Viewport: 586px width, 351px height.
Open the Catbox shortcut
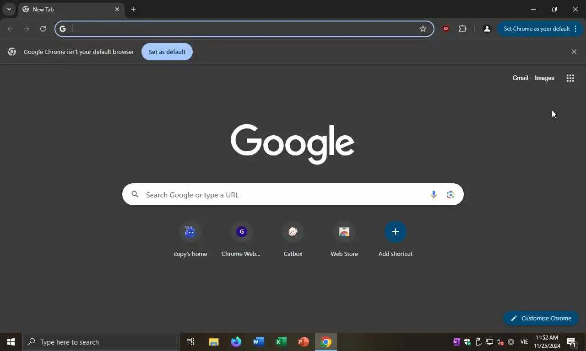click(x=293, y=239)
